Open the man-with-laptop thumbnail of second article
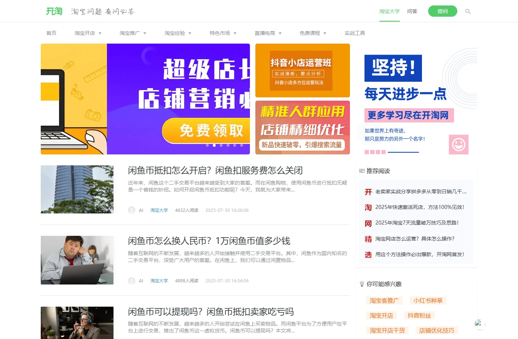The height and width of the screenshot is (339, 518). point(77,260)
